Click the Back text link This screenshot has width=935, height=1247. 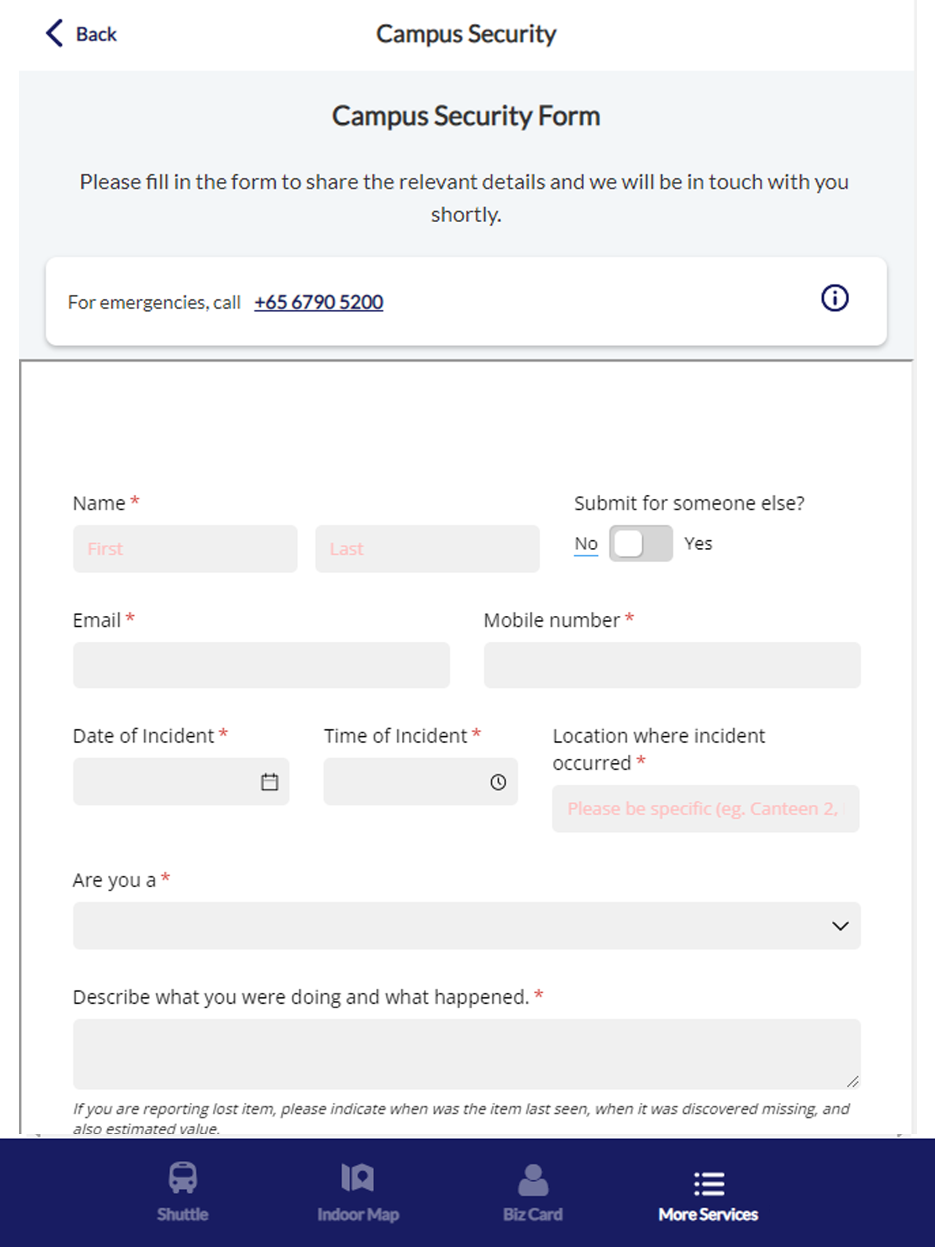[x=96, y=34]
